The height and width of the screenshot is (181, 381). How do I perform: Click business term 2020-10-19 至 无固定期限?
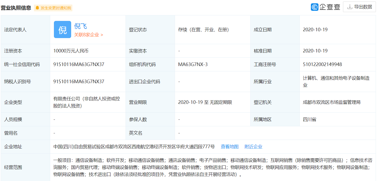point(205,102)
